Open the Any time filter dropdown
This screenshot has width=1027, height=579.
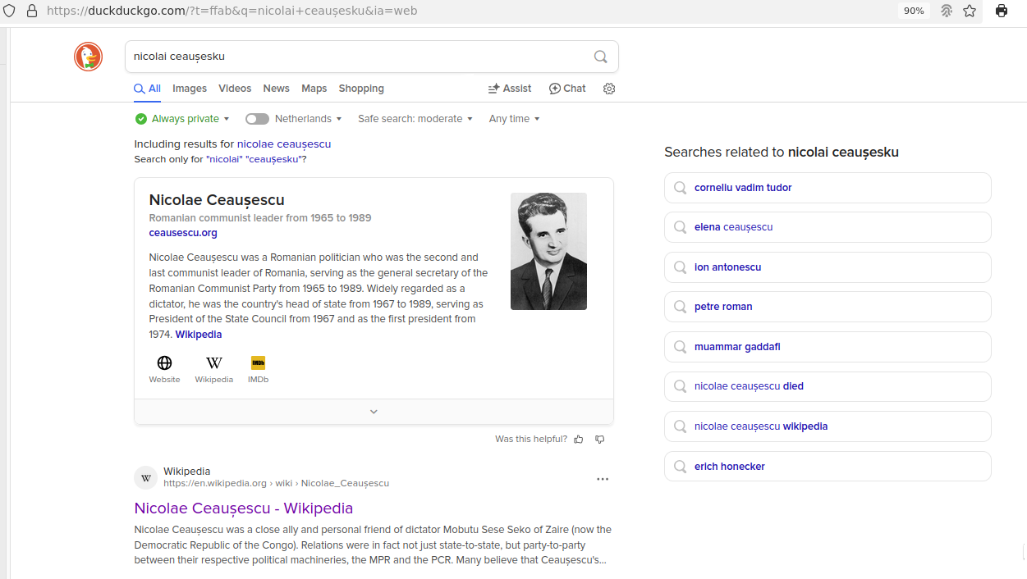(x=515, y=119)
